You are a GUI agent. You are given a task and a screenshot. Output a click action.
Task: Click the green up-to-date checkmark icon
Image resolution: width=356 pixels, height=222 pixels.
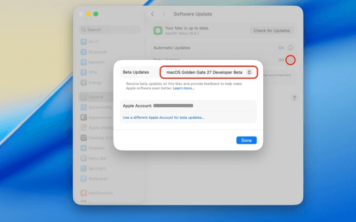click(158, 31)
